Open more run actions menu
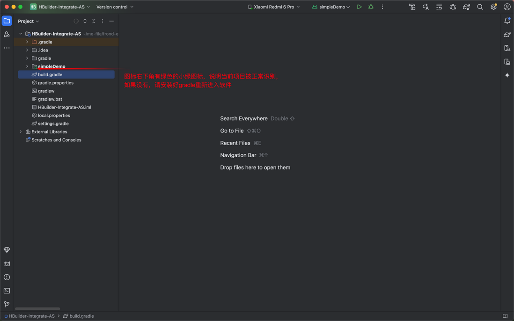514x321 pixels. 382,7
